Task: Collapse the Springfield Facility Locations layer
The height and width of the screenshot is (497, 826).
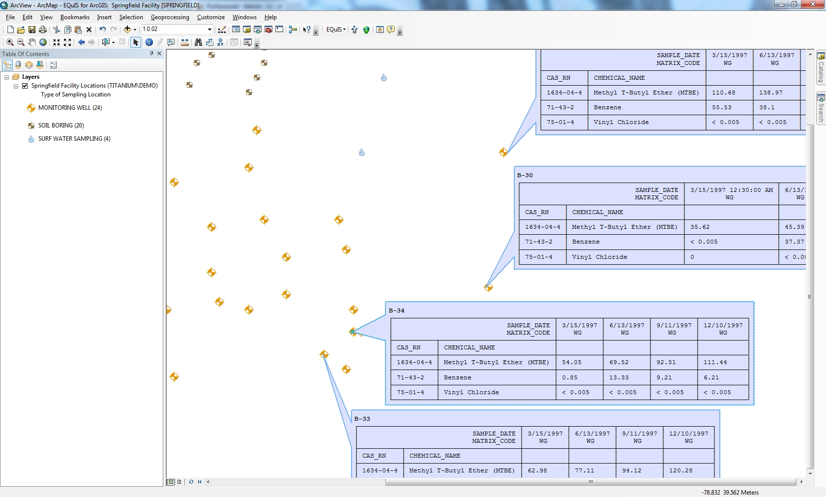Action: click(16, 86)
